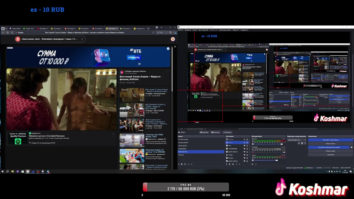This screenshot has height=199, width=354.
Task: Mute микро channel speaker icon
Action: pyautogui.click(x=253, y=160)
